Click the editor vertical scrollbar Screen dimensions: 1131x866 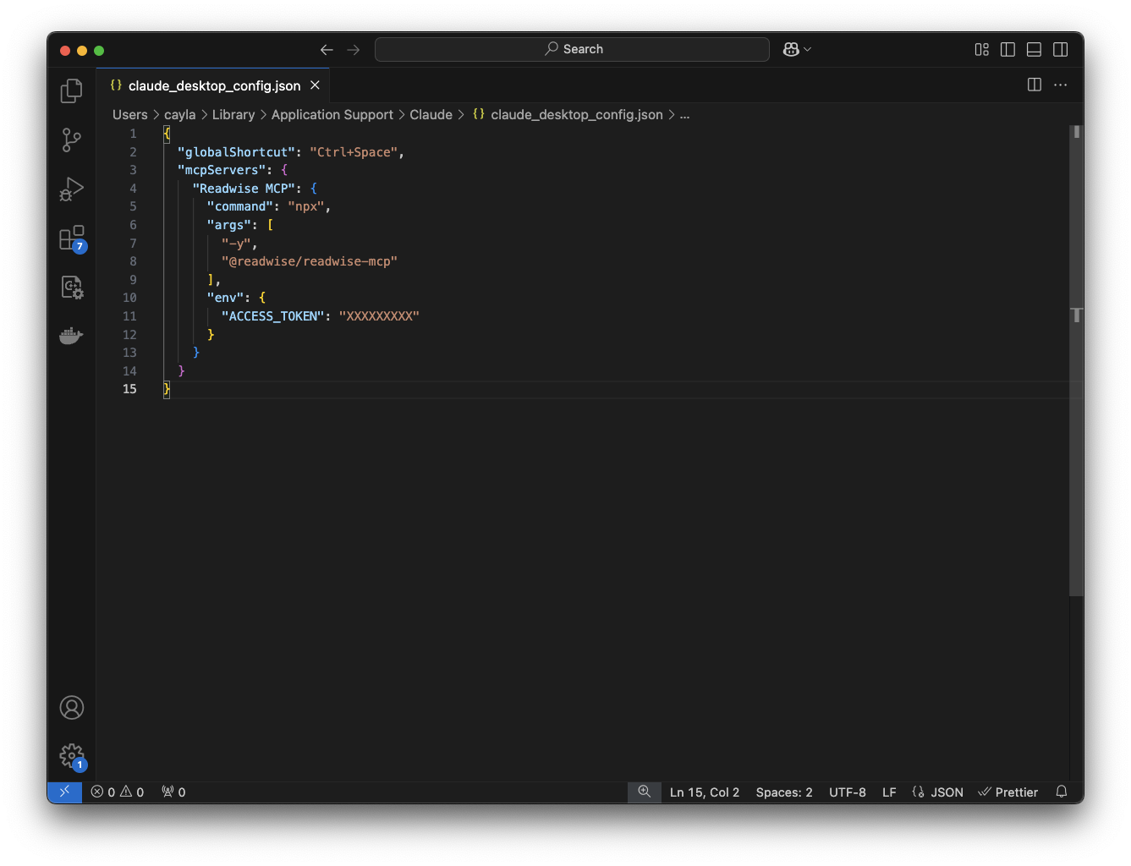[1076, 362]
